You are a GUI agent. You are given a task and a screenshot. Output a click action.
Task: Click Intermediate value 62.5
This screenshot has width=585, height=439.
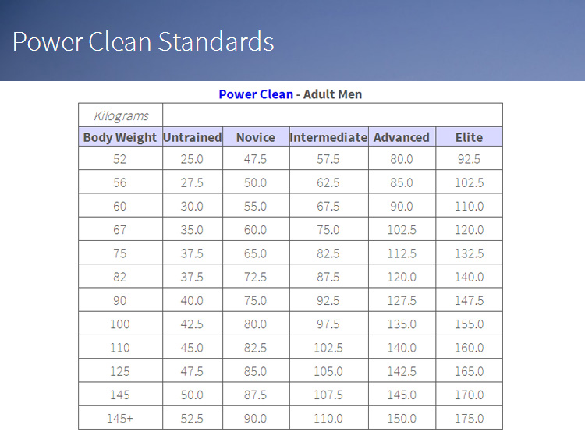click(x=328, y=182)
